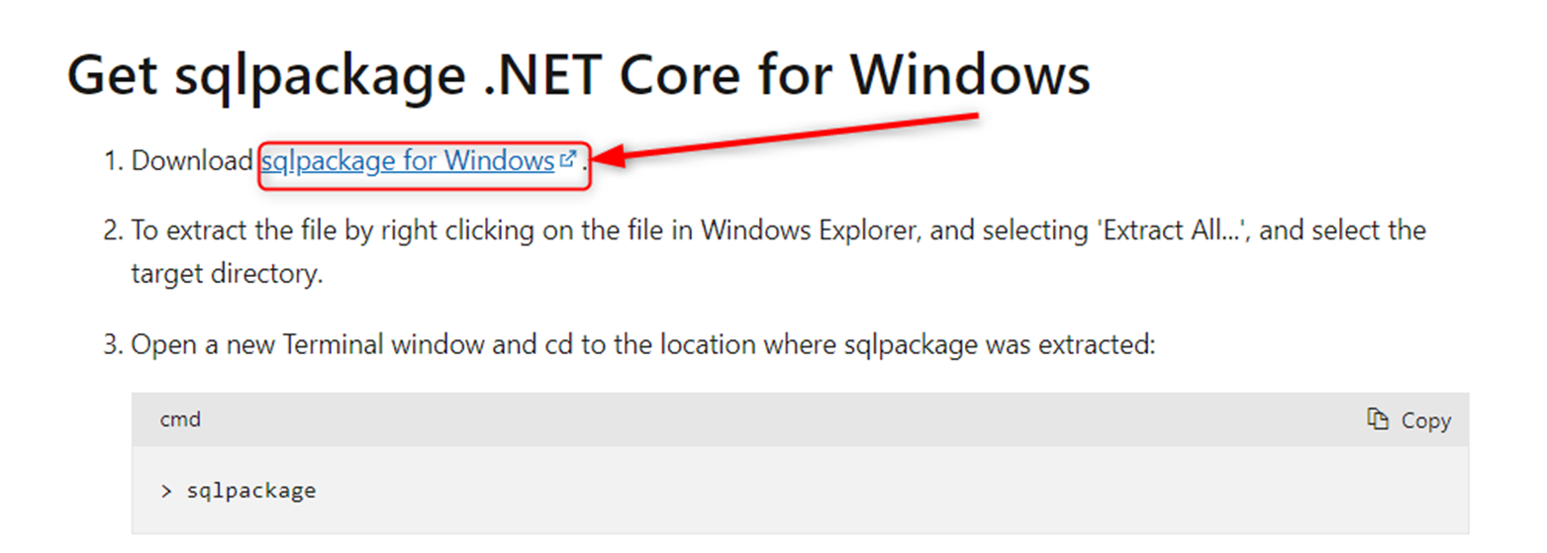Open the 'sqlpackage for Windows' download link
Image resolution: width=1547 pixels, height=553 pixels.
pyautogui.click(x=407, y=160)
